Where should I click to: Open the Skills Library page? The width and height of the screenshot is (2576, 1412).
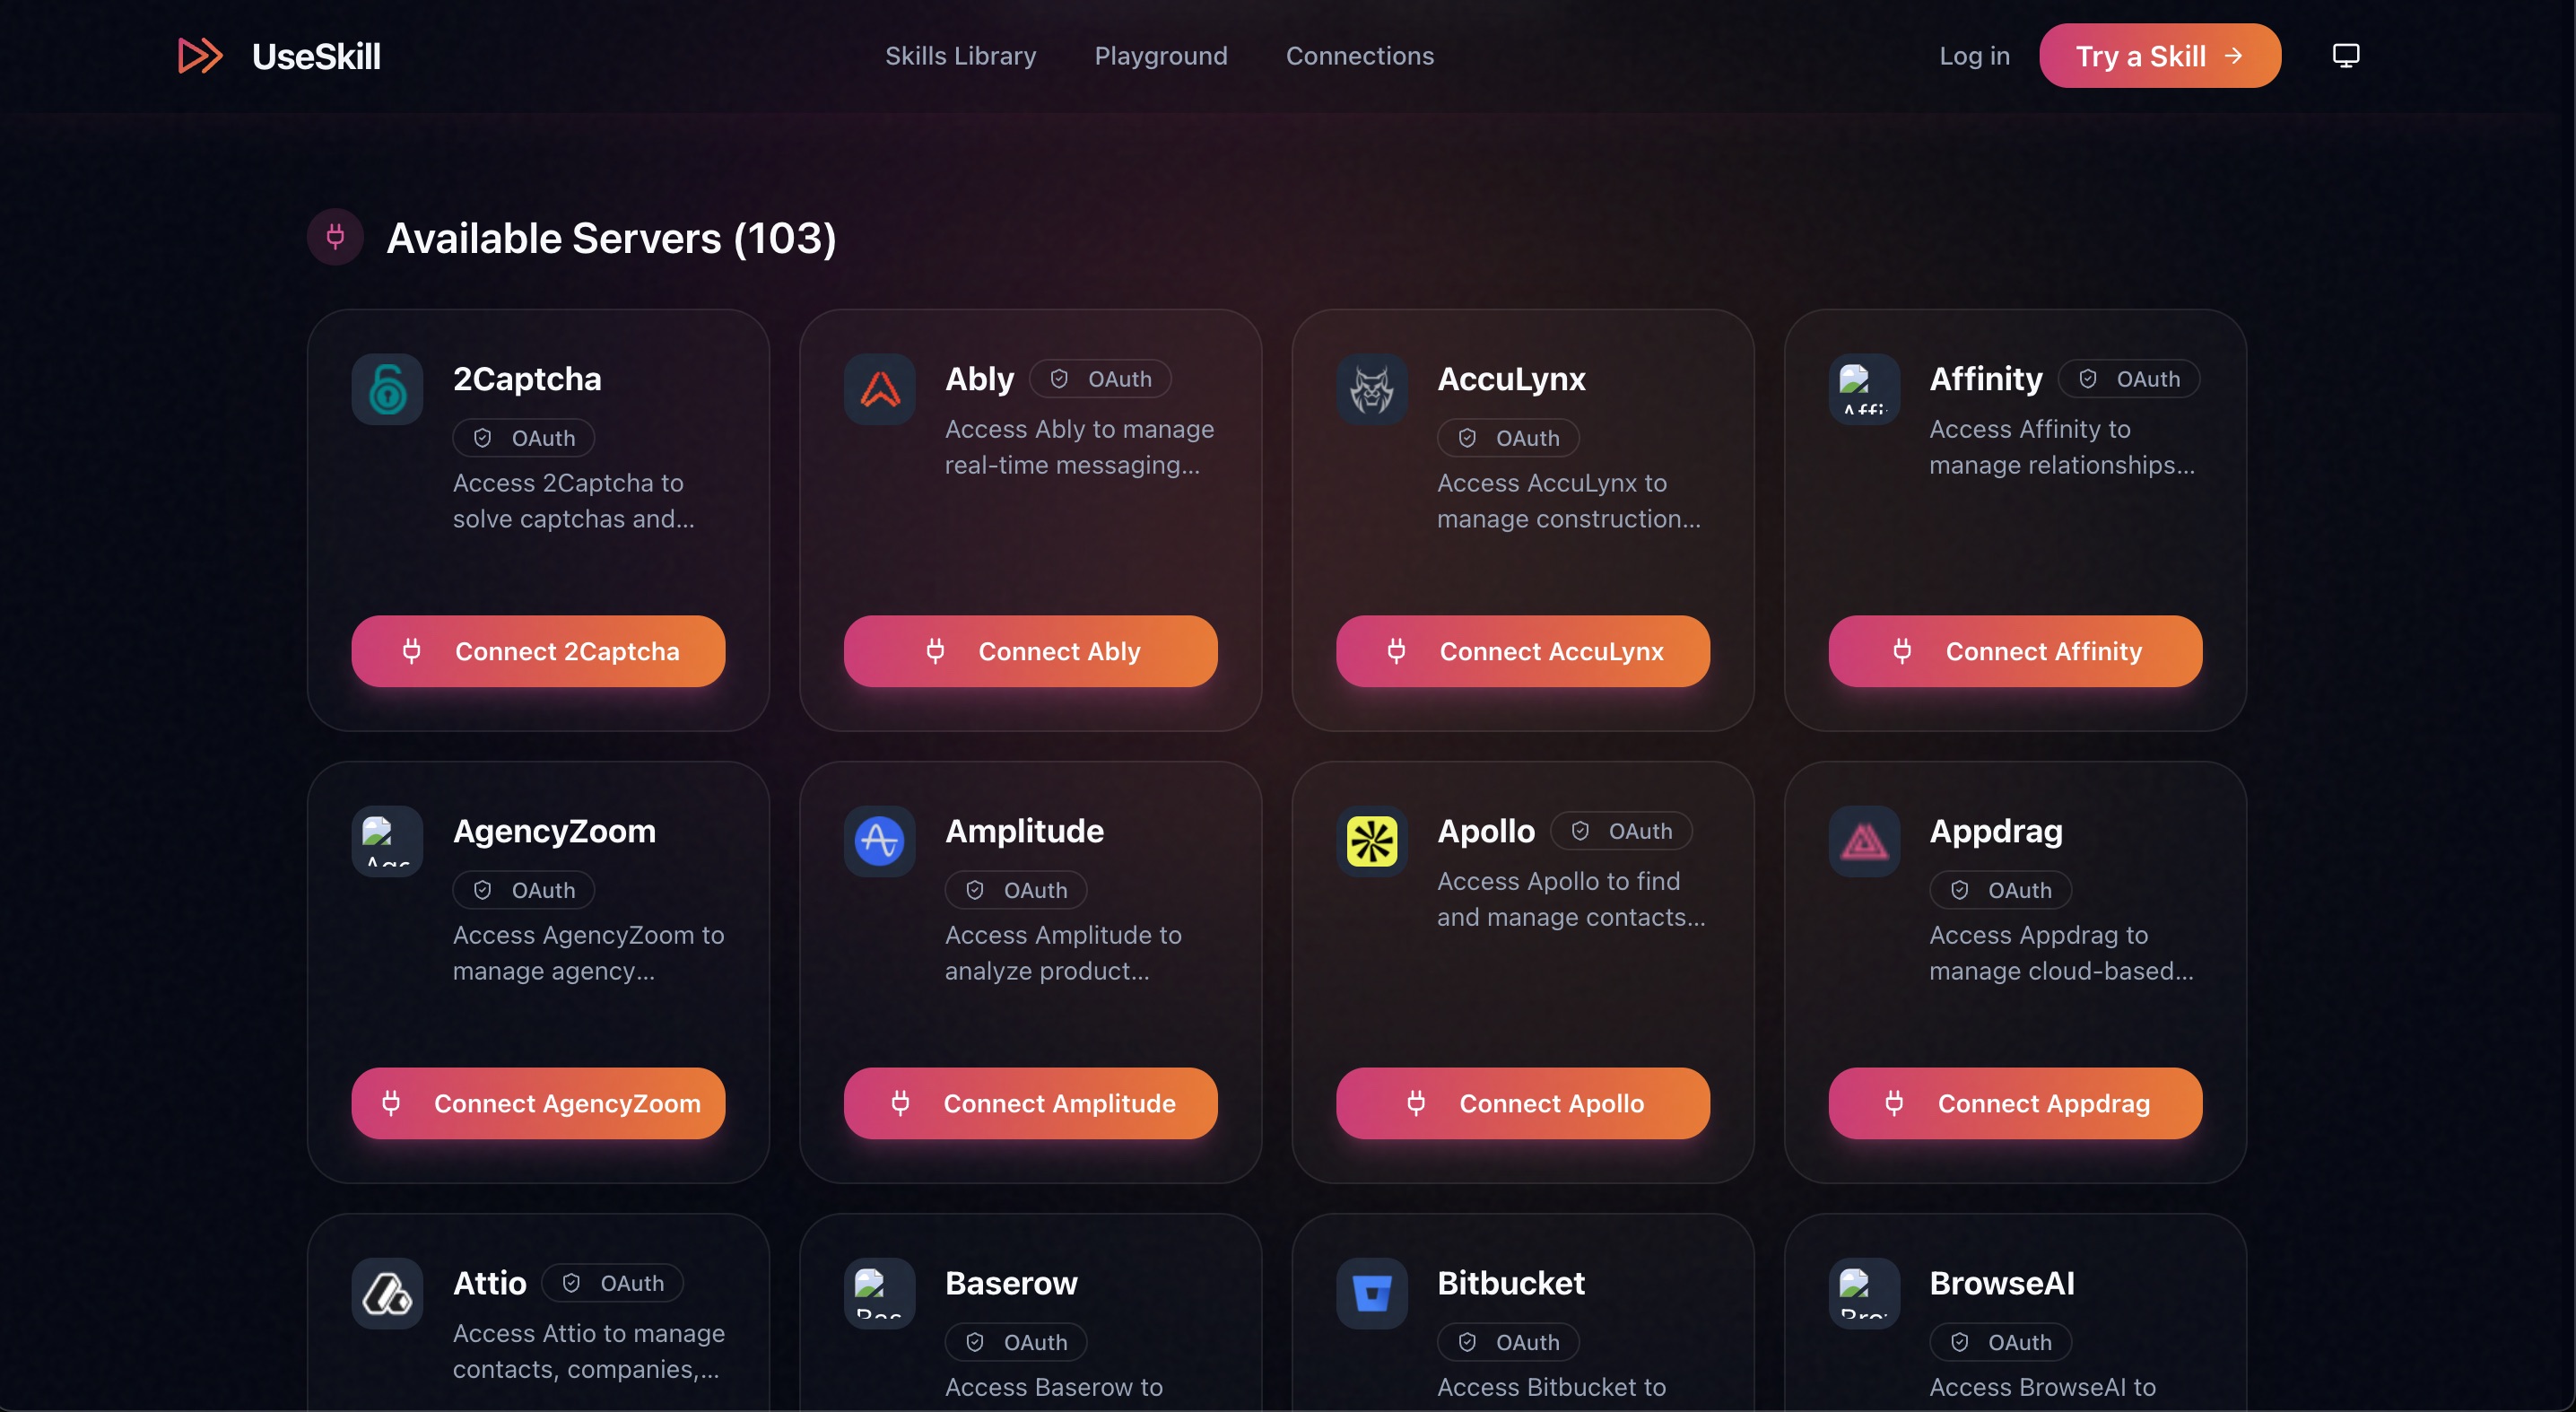(960, 56)
